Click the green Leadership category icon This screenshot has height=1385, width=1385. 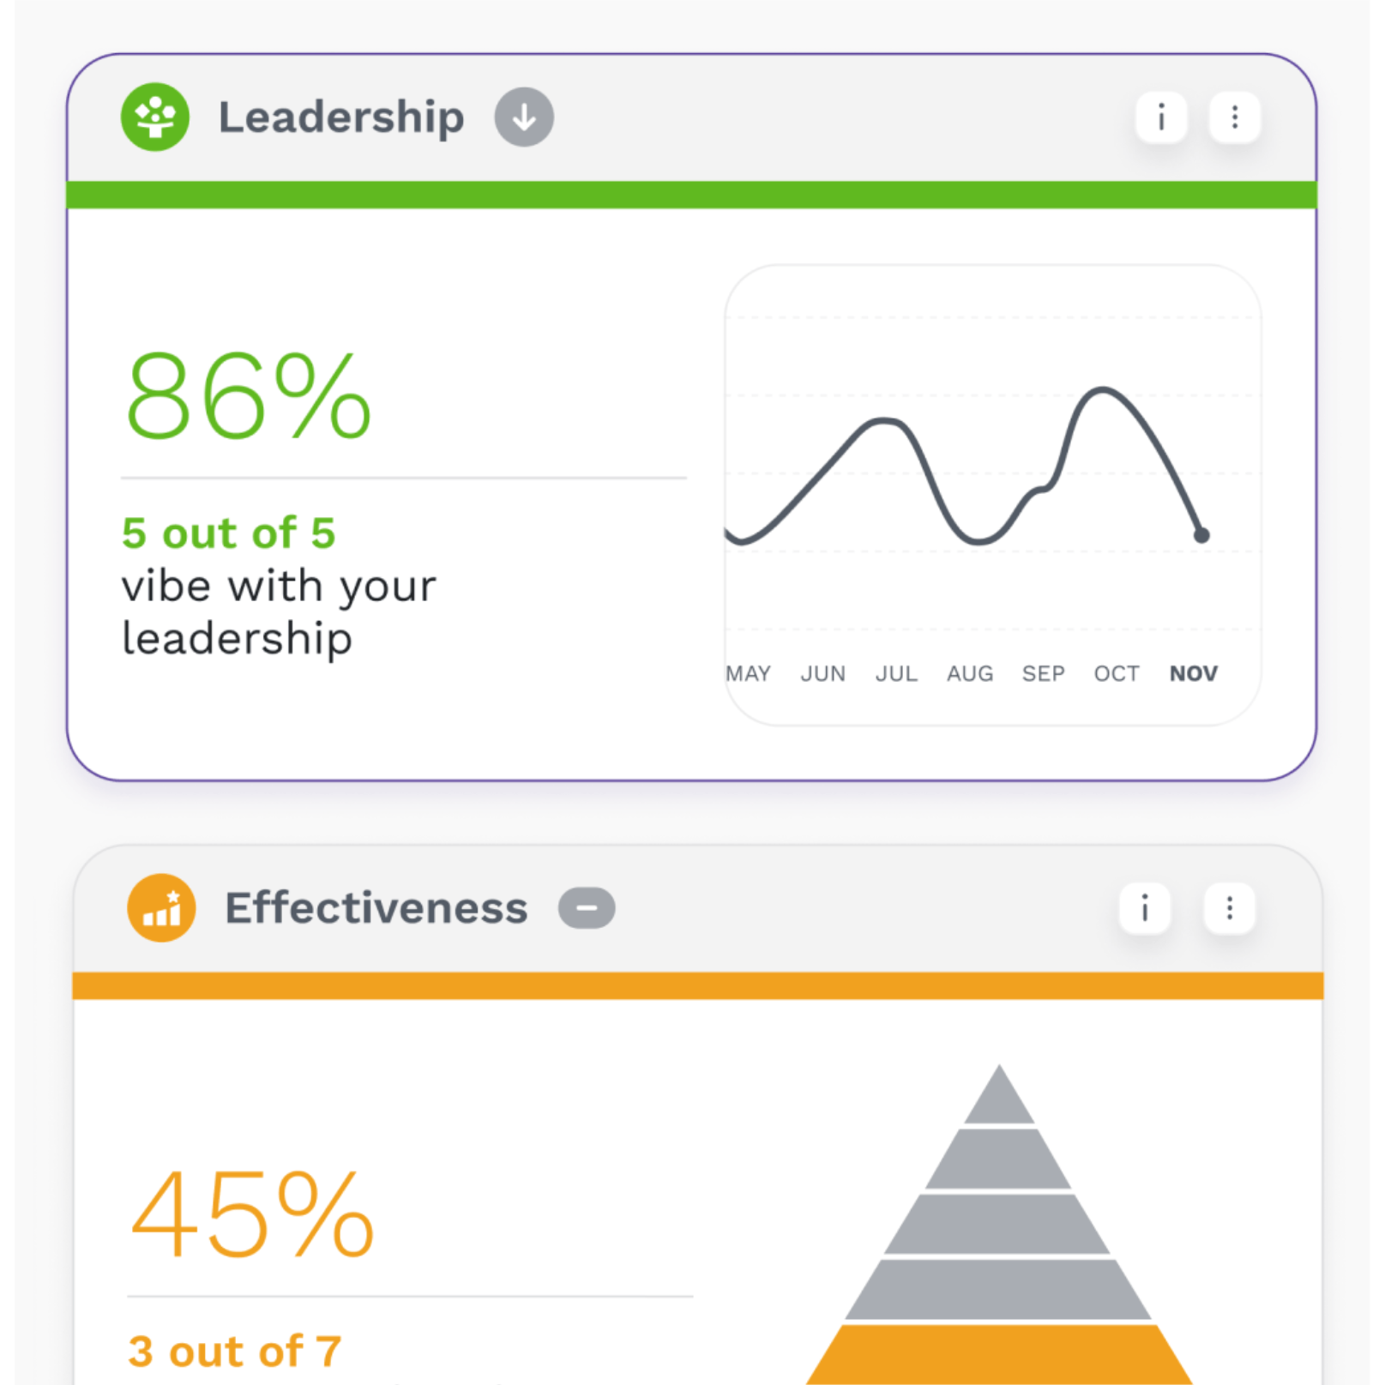pos(154,117)
